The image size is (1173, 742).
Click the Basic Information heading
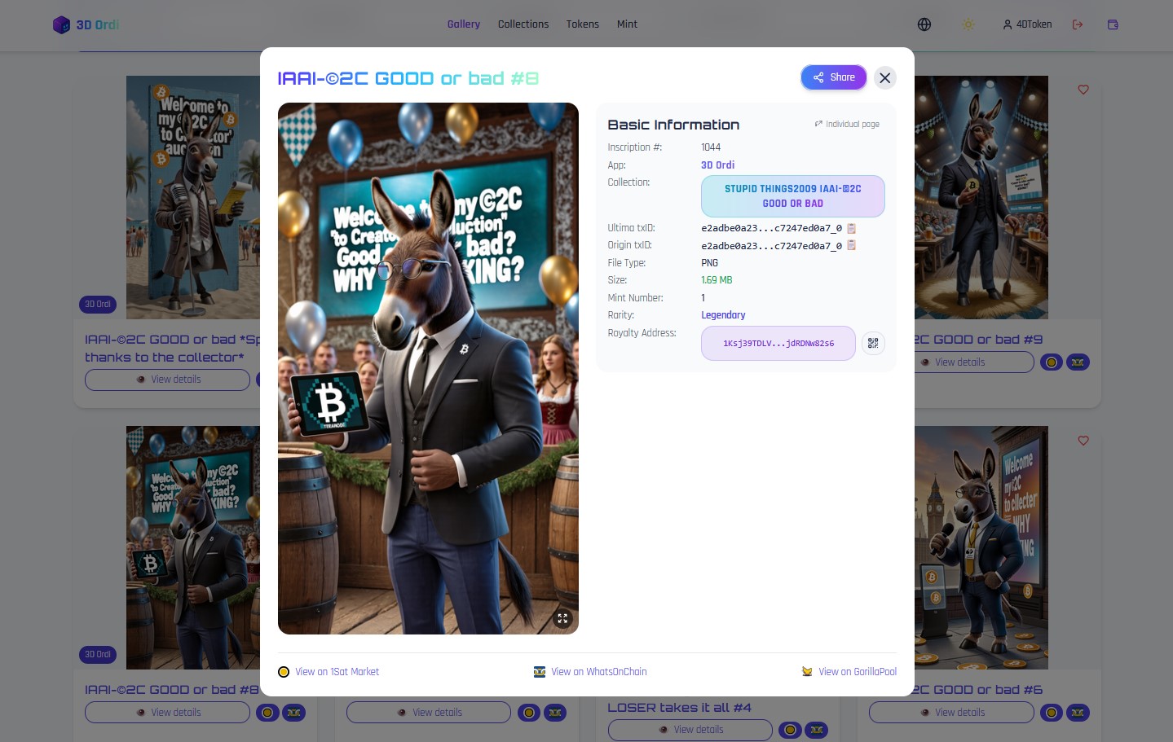(673, 125)
